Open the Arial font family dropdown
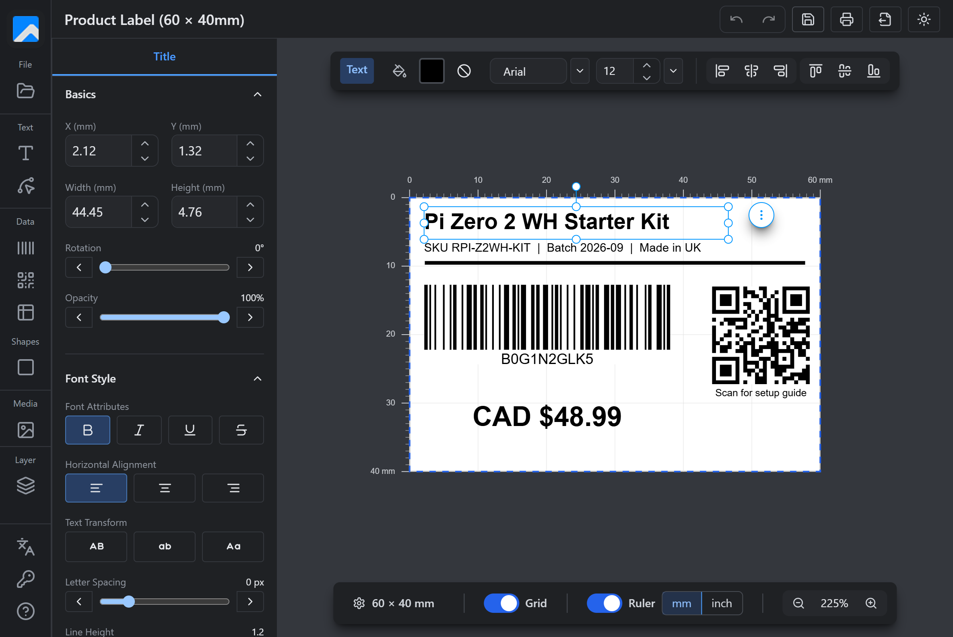 tap(580, 71)
